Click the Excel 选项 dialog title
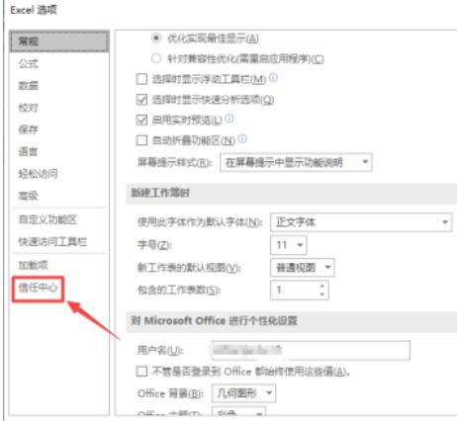This screenshot has height=421, width=457. point(34,10)
